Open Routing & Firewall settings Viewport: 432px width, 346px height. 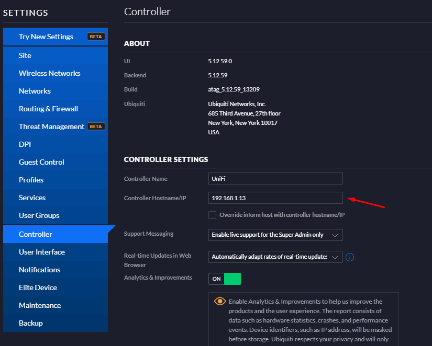pyautogui.click(x=56, y=109)
